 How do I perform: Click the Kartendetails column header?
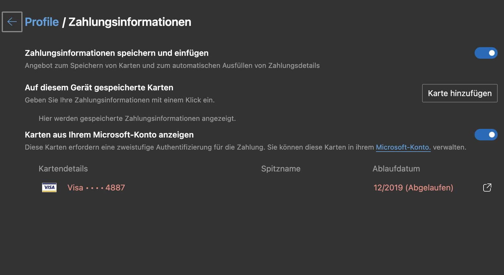pos(63,168)
